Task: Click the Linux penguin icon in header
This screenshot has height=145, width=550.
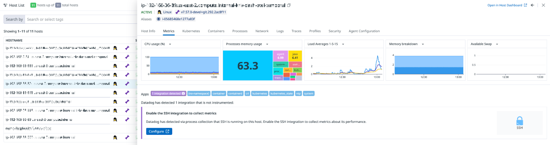Action: tap(159, 12)
